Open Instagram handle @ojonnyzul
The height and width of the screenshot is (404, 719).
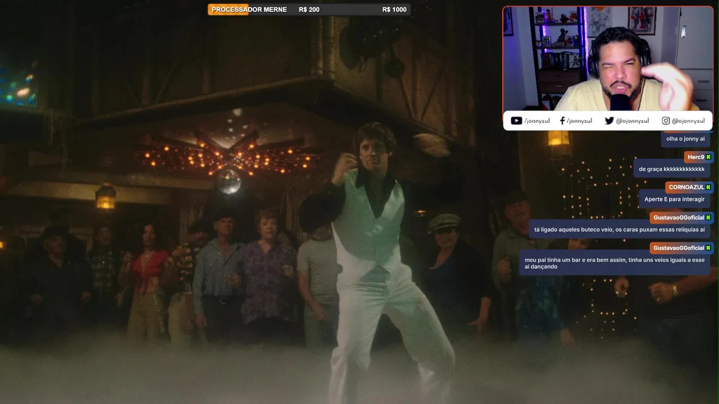(688, 121)
